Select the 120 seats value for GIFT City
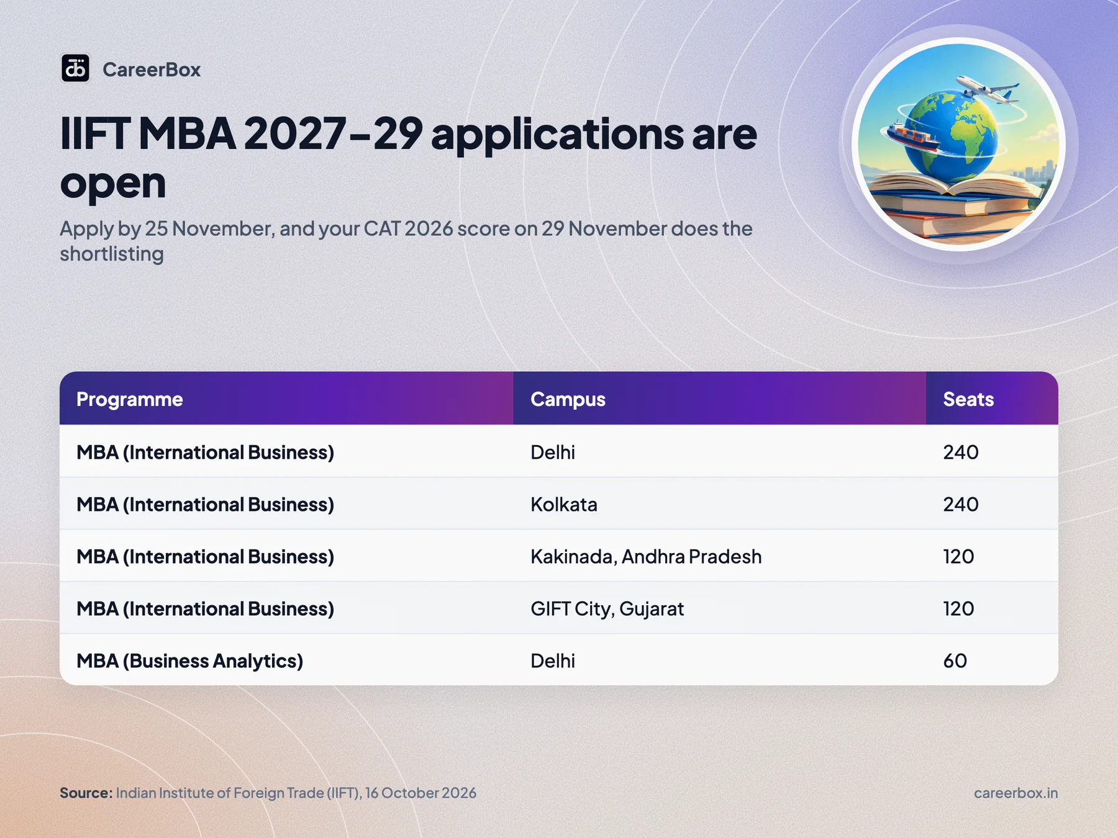The height and width of the screenshot is (838, 1118). pos(958,608)
